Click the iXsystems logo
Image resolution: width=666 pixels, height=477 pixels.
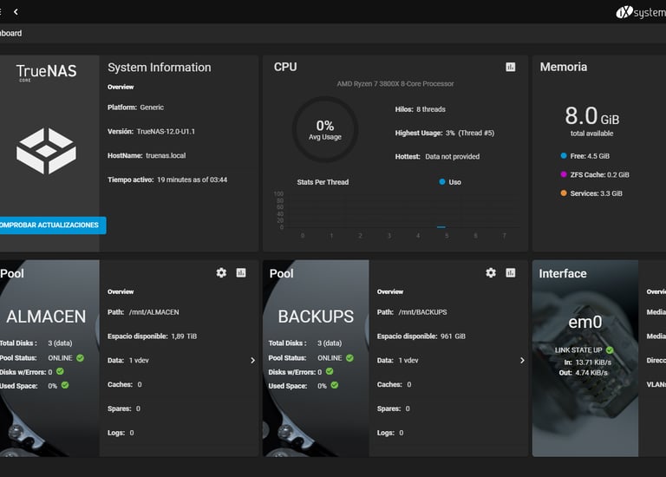pyautogui.click(x=641, y=12)
